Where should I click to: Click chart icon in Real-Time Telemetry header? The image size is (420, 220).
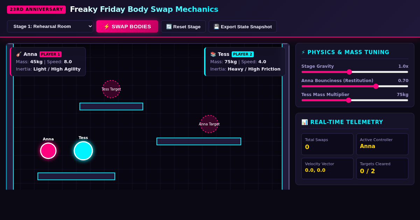coord(304,122)
